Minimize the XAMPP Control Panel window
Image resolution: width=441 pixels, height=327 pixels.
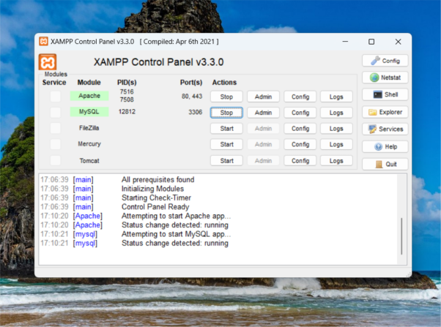(345, 42)
